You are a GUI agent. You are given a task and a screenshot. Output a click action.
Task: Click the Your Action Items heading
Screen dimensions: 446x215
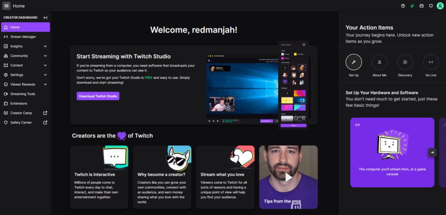(x=369, y=27)
